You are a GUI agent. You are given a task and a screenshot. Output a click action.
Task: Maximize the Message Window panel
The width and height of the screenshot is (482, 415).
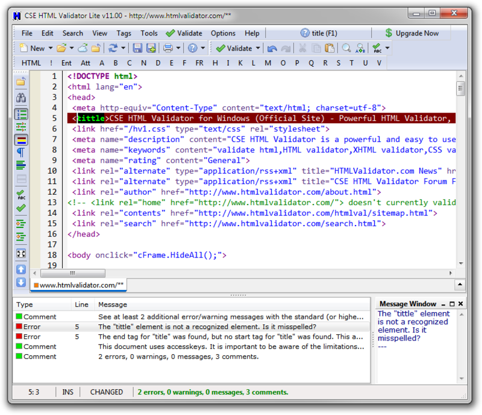pyautogui.click(x=452, y=304)
